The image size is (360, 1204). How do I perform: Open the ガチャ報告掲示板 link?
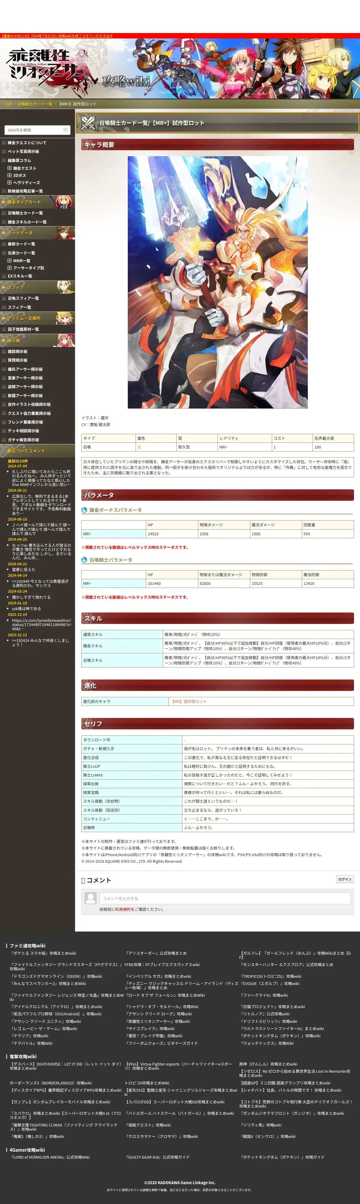pos(23,440)
